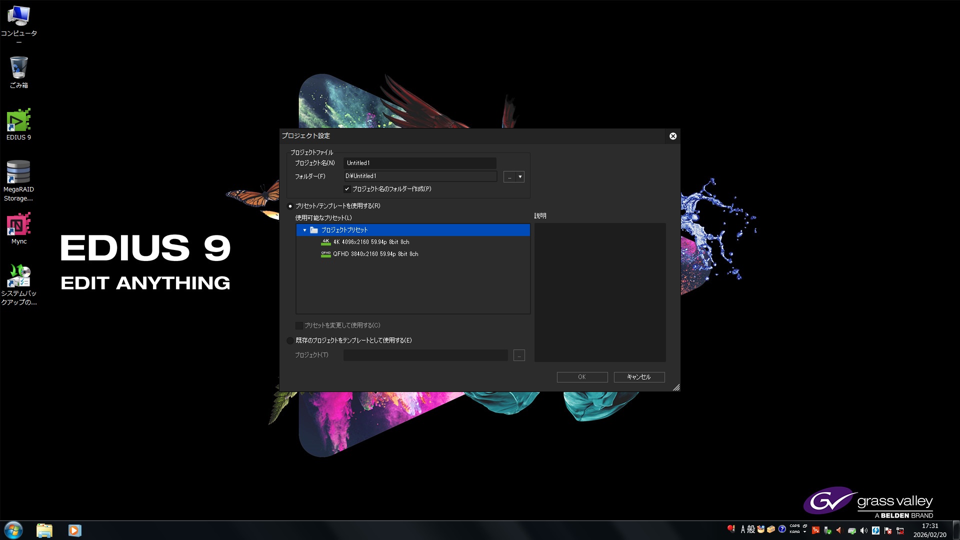Click the volume speaker tray icon
Viewport: 960px width, 540px height.
click(863, 530)
